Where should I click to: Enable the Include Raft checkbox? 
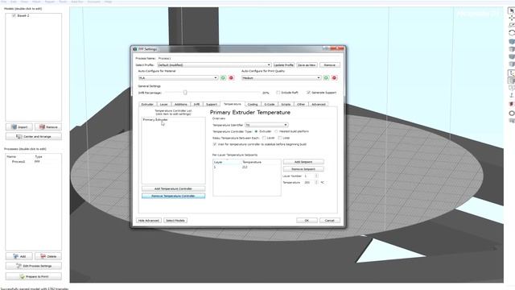(278, 93)
